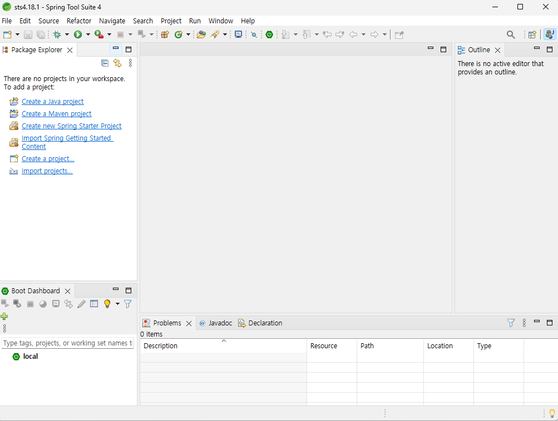Maximize the Package Explorer view
This screenshot has width=558, height=421.
click(x=129, y=49)
